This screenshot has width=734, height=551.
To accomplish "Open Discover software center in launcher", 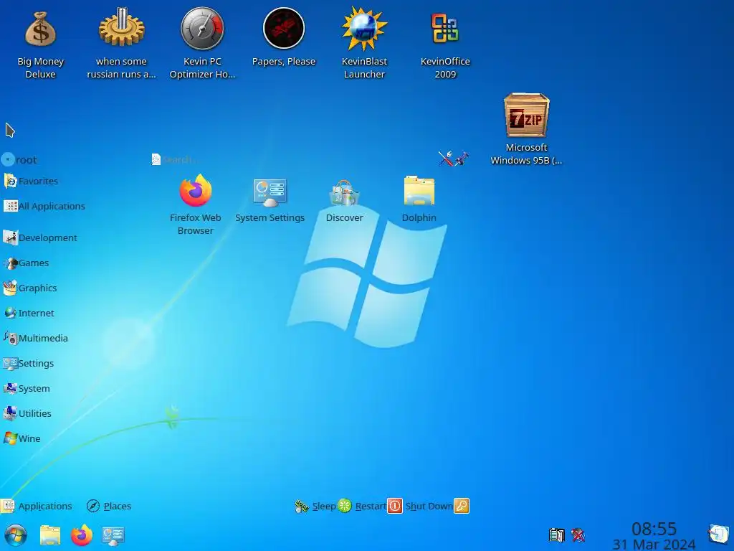I will (345, 201).
